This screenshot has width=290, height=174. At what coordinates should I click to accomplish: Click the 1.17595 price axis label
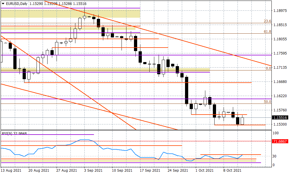click(x=280, y=53)
